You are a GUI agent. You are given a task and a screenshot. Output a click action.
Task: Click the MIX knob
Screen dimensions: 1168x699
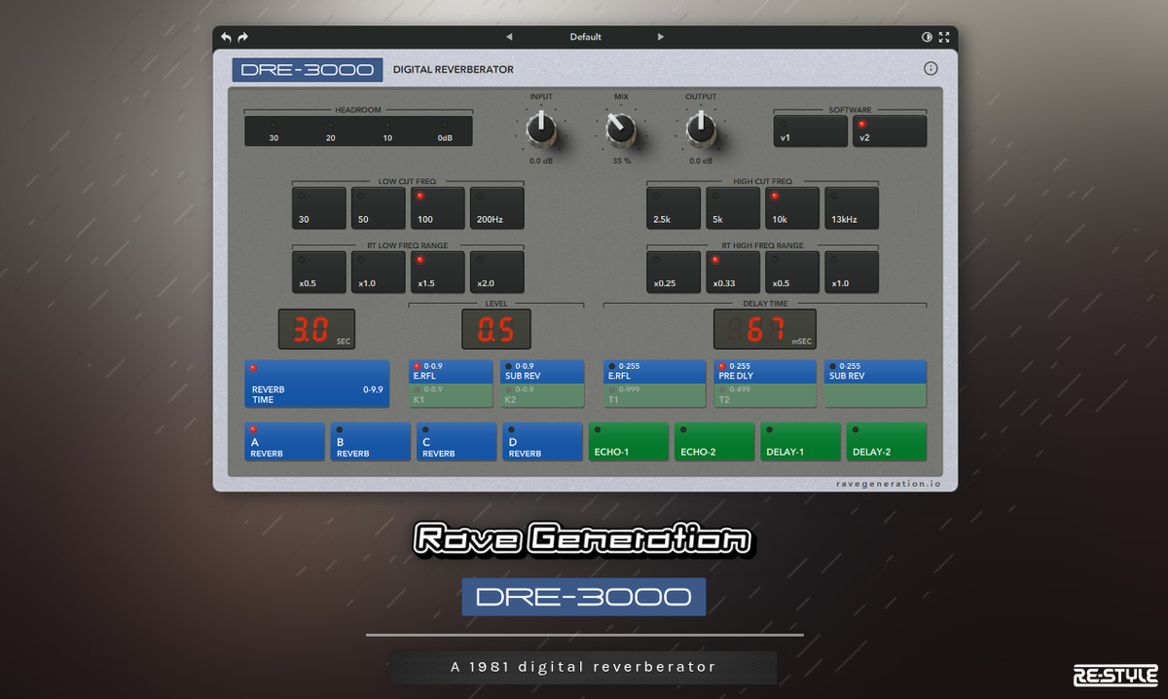pos(621,128)
